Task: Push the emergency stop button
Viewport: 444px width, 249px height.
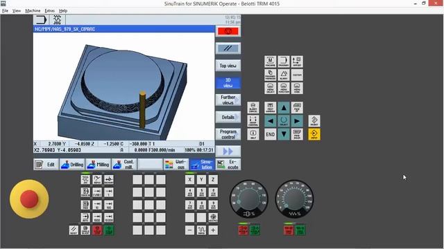Action: point(29,199)
